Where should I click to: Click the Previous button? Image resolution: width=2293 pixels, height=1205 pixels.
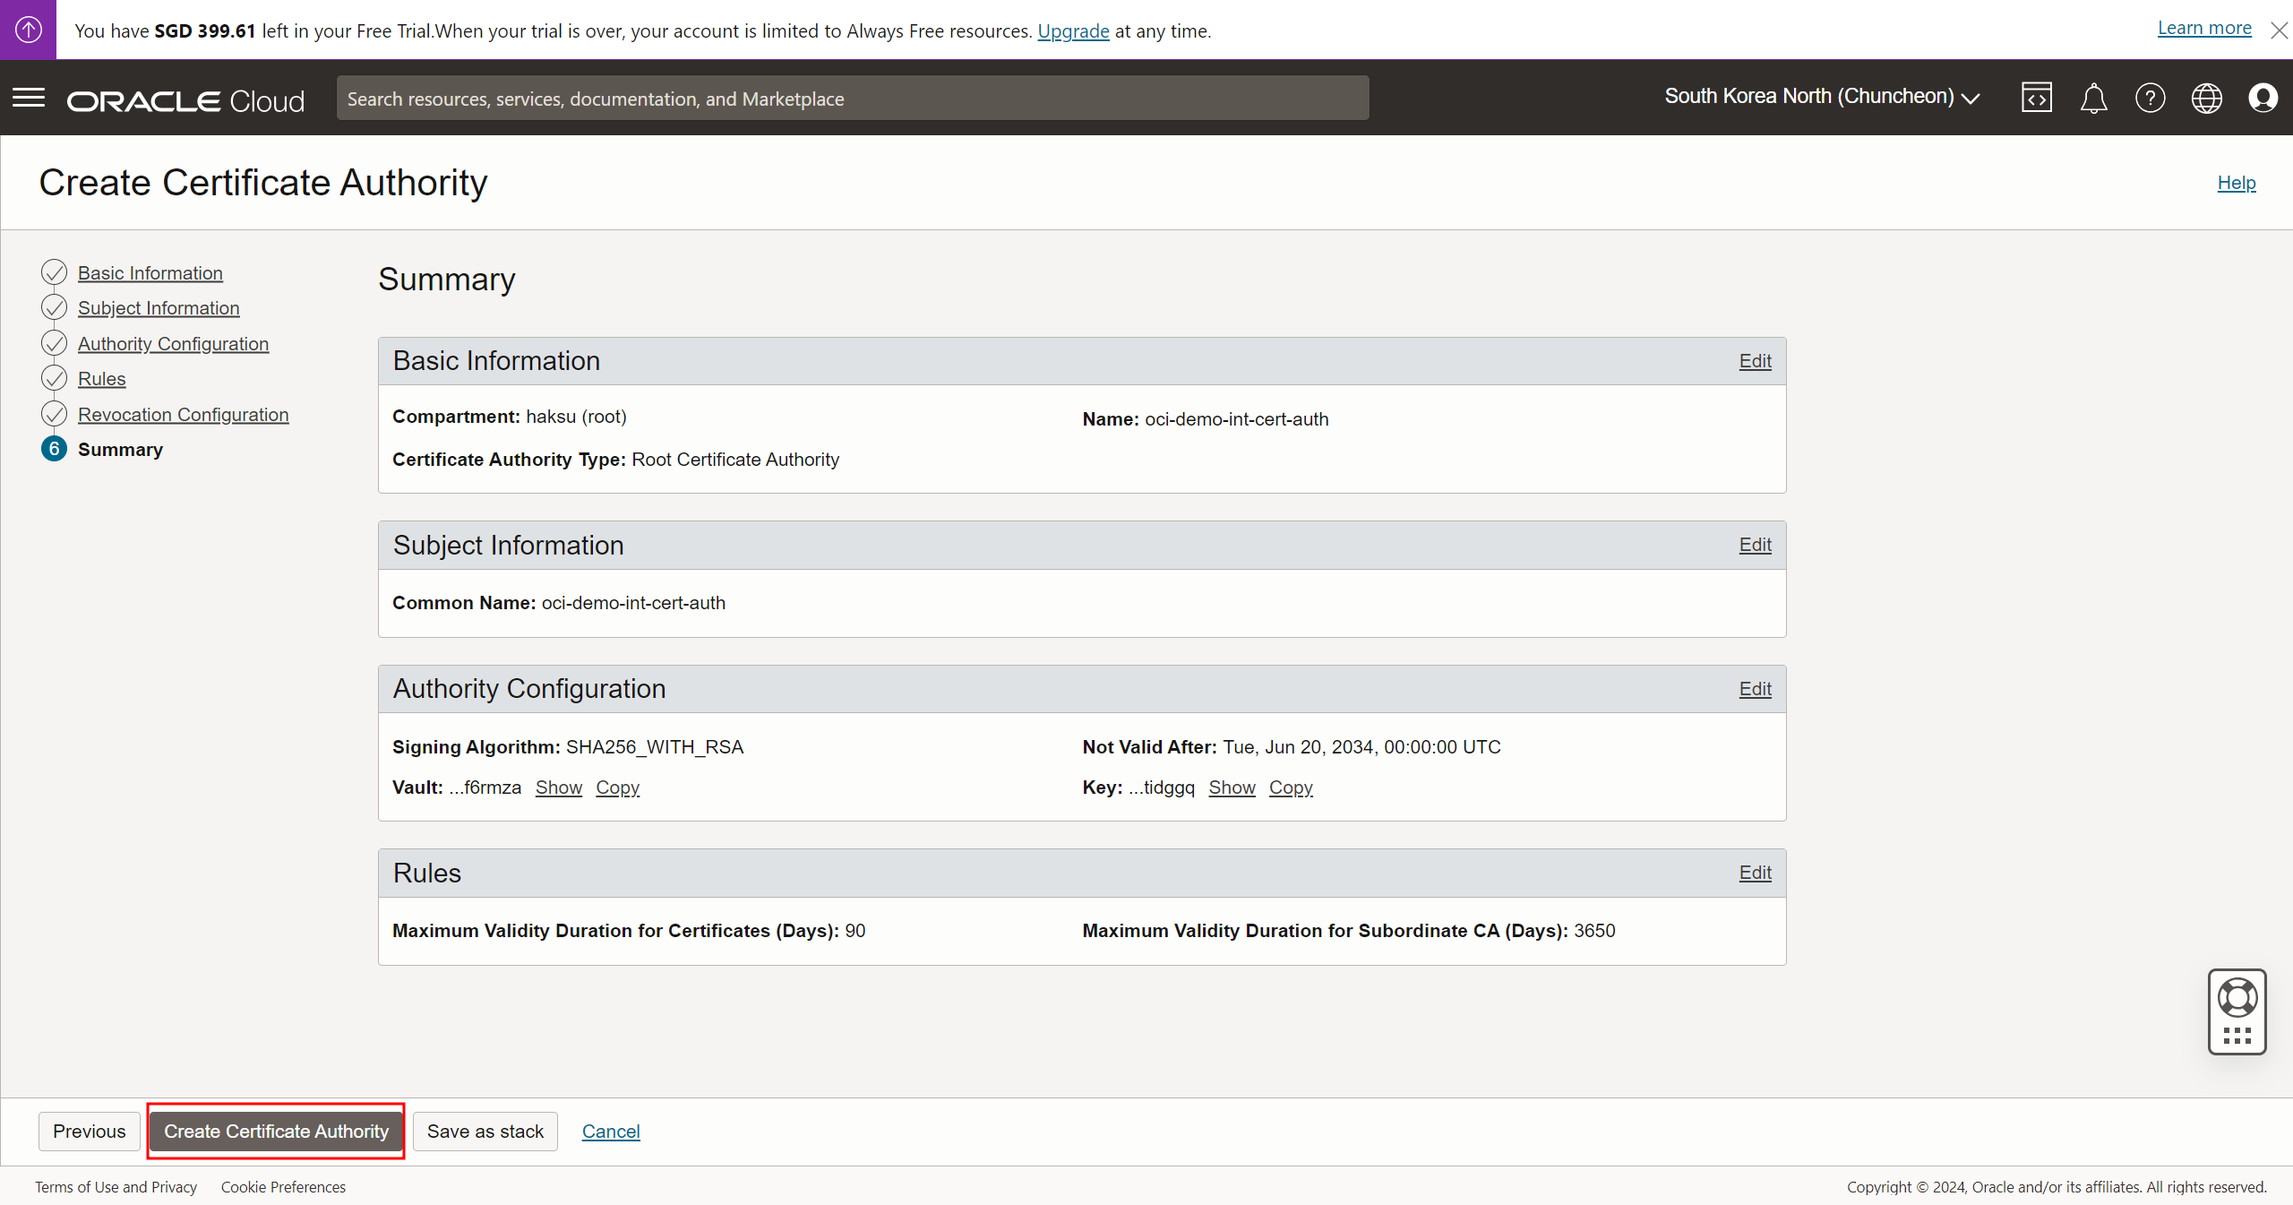coord(89,1132)
